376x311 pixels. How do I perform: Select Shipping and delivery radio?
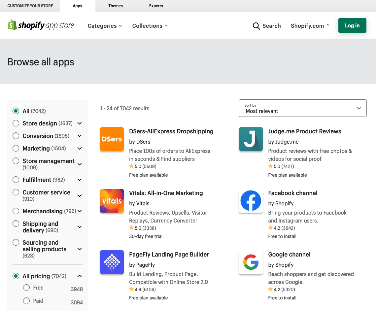[x=16, y=224]
